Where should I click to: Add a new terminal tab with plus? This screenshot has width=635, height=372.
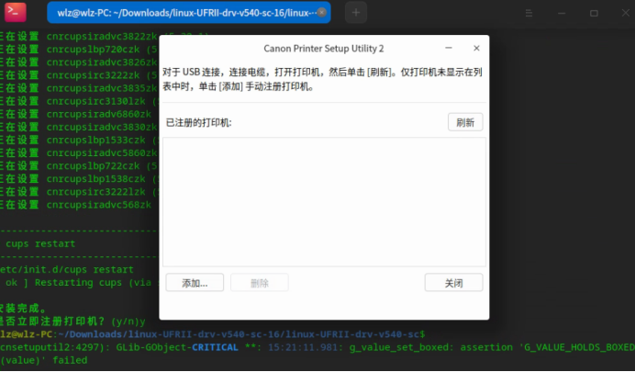coord(356,13)
